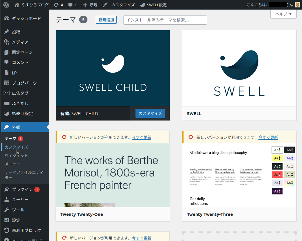Click the 外観 paintbrush icon
This screenshot has height=241, width=302.
click(x=7, y=127)
